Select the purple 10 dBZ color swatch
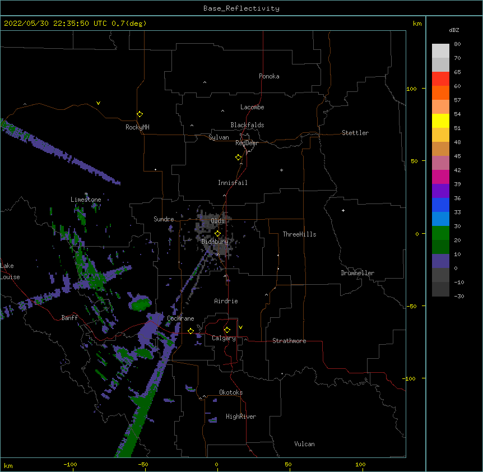Viewport: 483px width, 472px height. [440, 261]
